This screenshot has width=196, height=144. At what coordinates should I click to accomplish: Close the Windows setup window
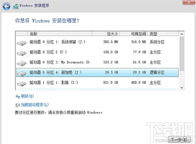click(x=189, y=2)
